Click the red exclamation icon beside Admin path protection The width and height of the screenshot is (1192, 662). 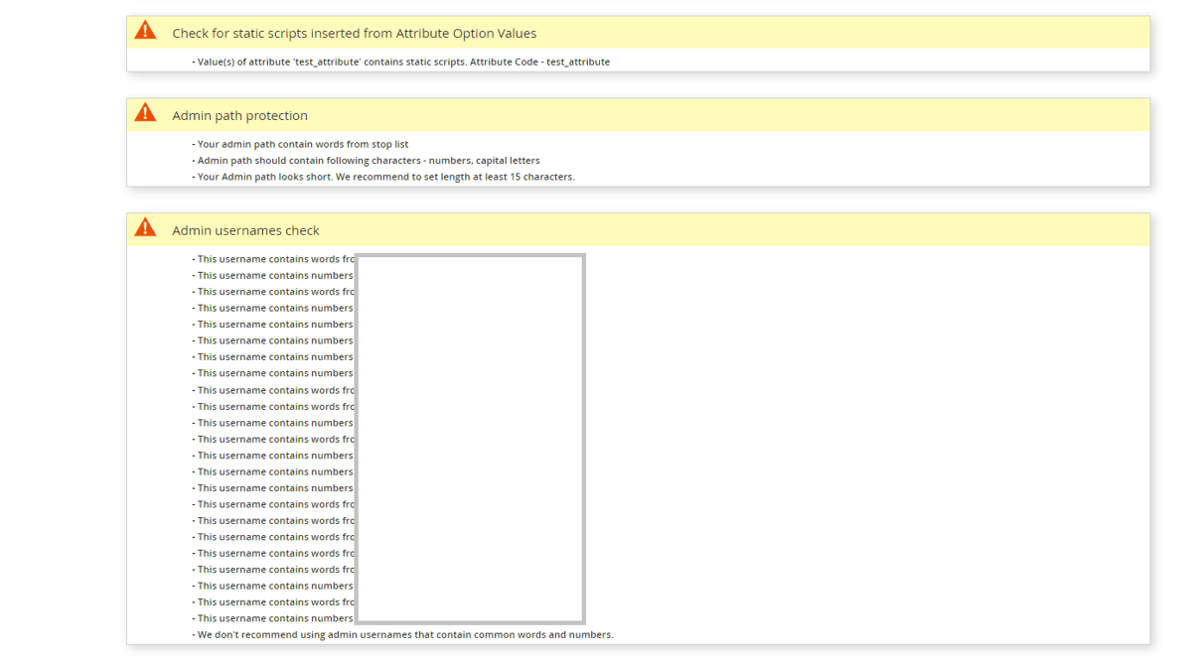click(x=146, y=112)
